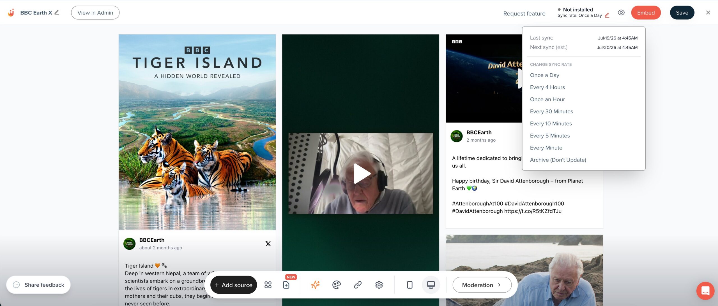718x306 pixels.
Task: Open the Moderation panel
Action: 482,285
